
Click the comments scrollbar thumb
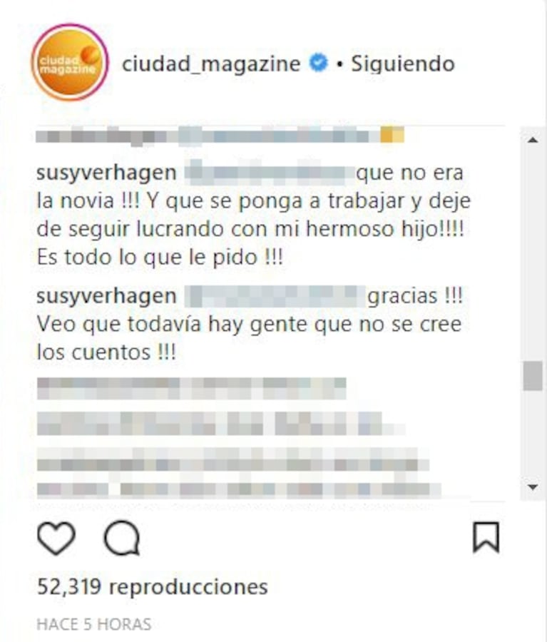click(x=533, y=376)
